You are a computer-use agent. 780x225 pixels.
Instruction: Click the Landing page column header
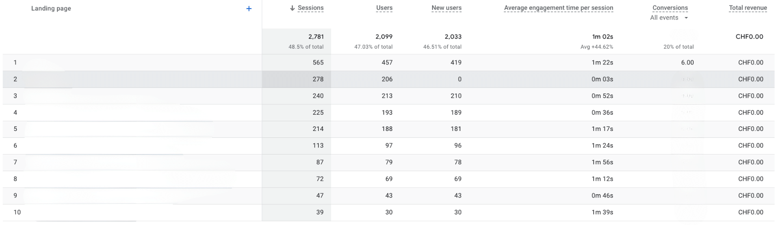pos(51,9)
